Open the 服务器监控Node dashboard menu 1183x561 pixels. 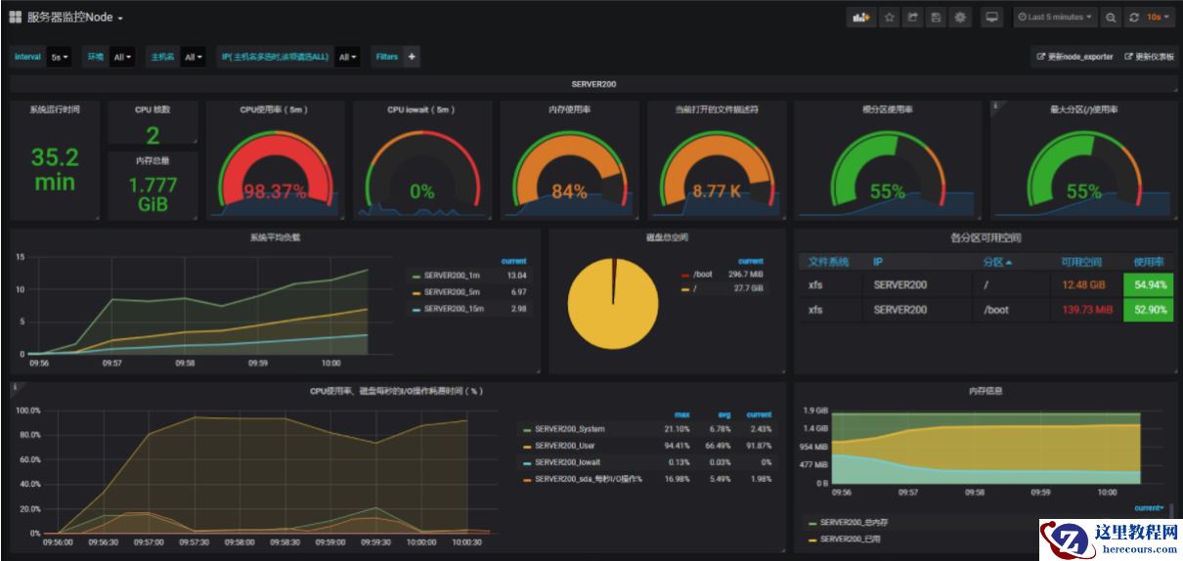point(66,18)
